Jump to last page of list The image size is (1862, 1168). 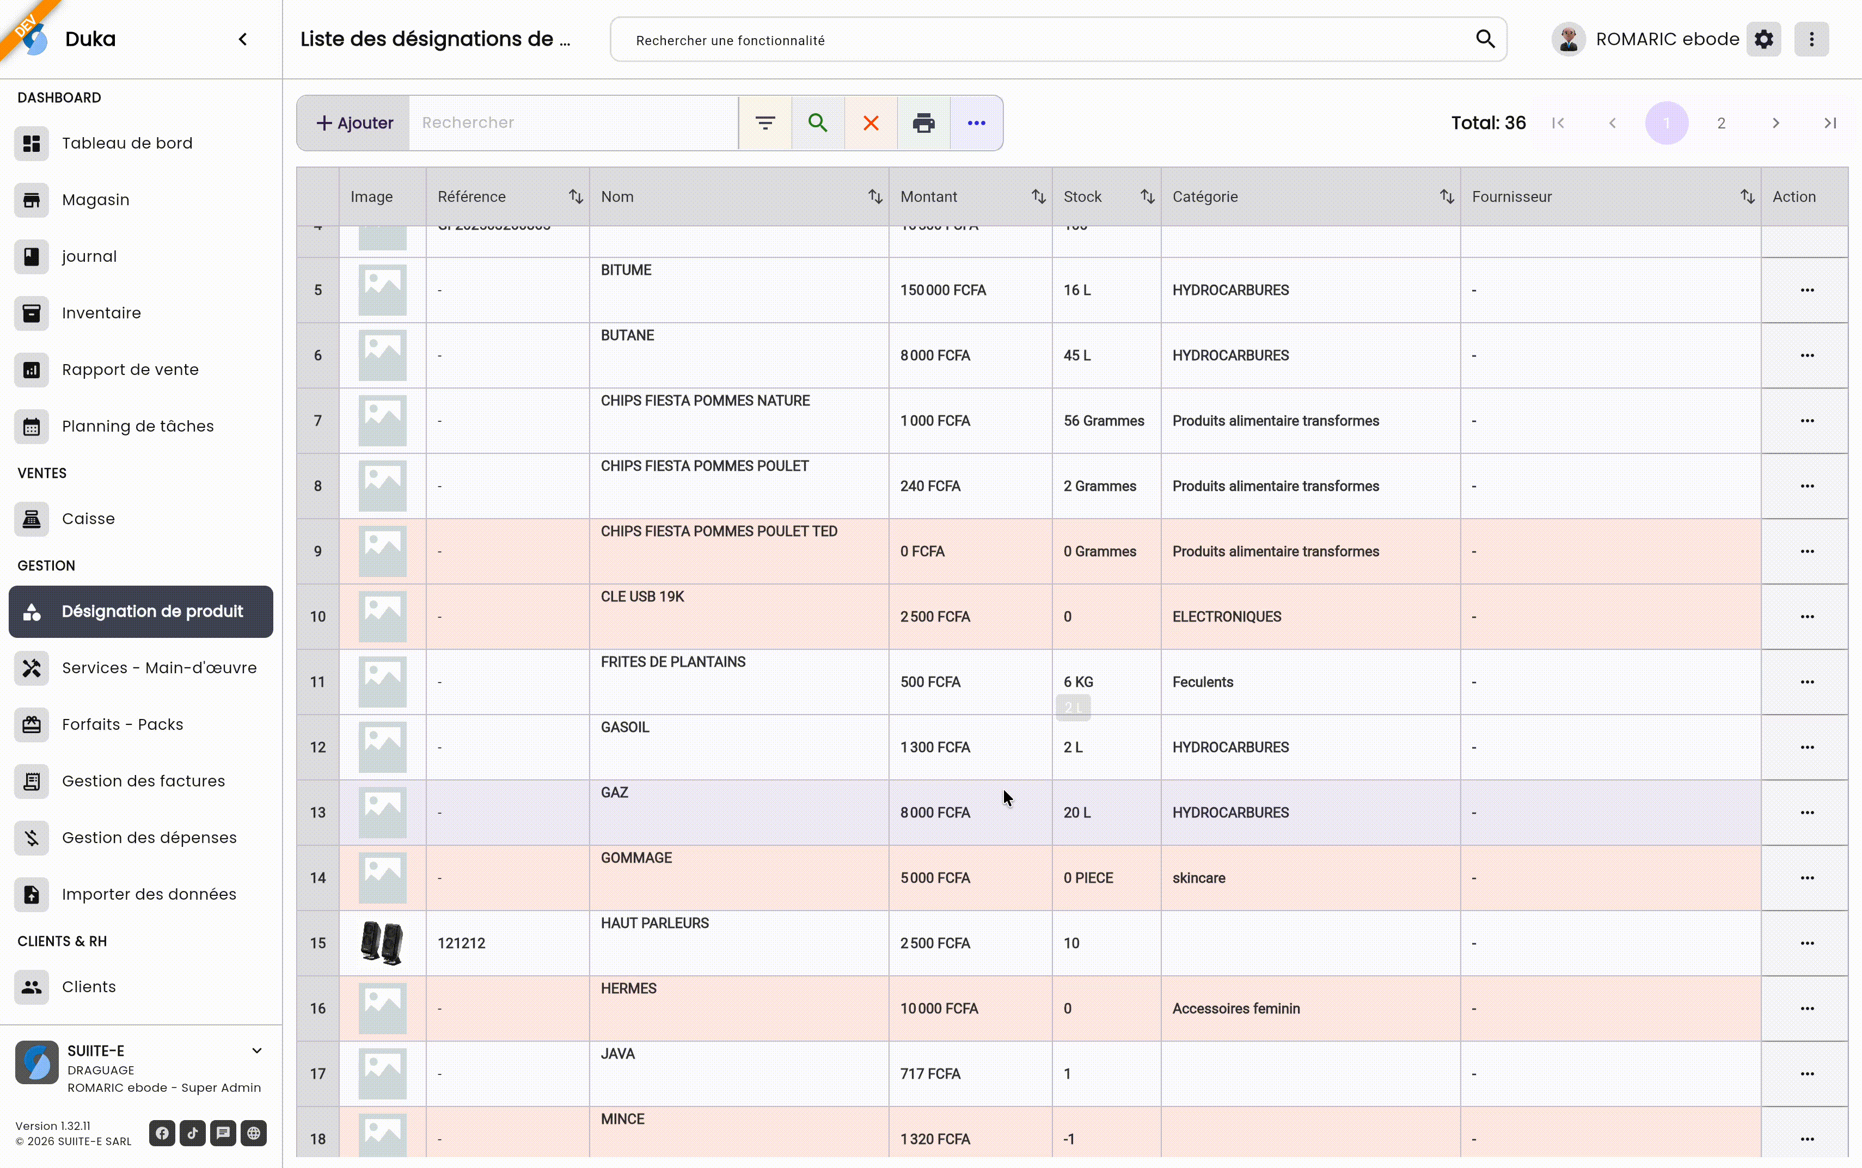(x=1829, y=123)
